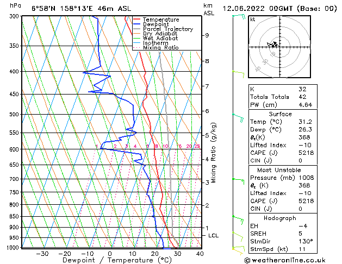Click Pressure (mb) value 1008

(x=306, y=178)
